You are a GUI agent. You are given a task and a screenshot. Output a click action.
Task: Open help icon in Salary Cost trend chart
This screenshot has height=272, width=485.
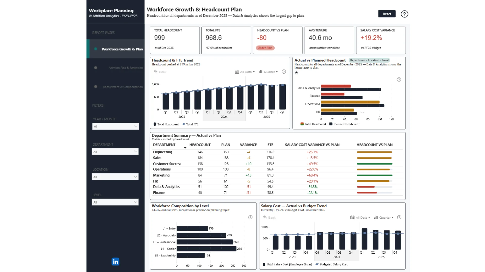399,217
